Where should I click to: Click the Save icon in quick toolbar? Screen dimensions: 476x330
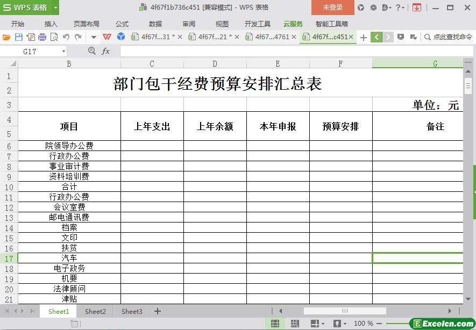point(19,37)
